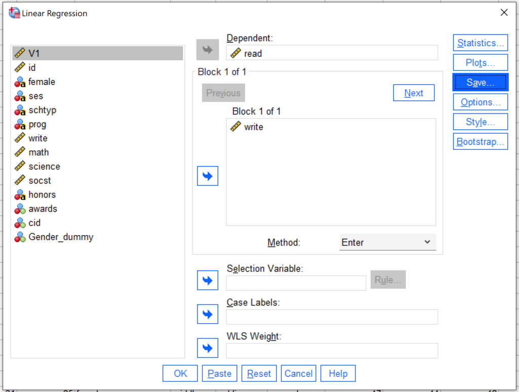Select the math variable in the list
This screenshot has height=392, width=519.
tap(39, 152)
